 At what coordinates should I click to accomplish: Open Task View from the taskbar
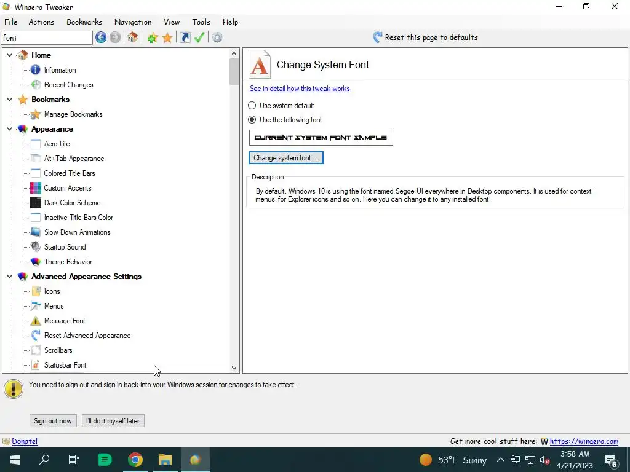(74, 460)
